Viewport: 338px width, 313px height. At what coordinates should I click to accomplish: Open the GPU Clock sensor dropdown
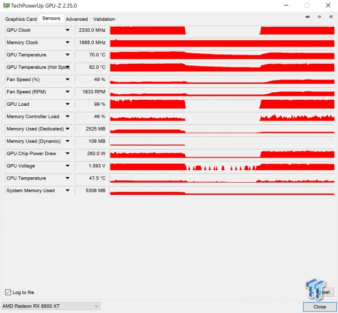coord(68,30)
